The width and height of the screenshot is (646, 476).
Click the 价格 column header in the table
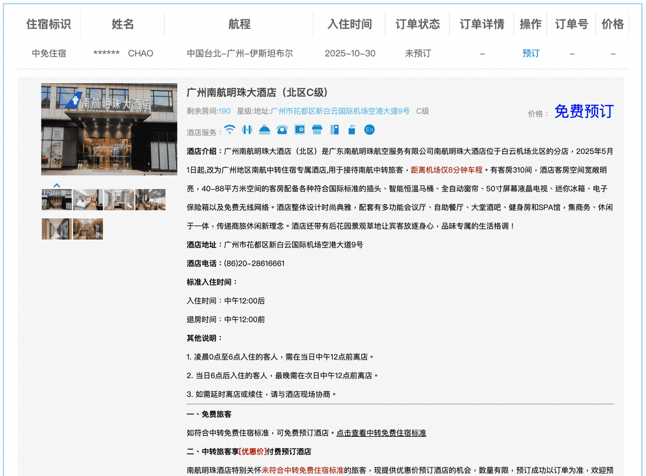613,24
